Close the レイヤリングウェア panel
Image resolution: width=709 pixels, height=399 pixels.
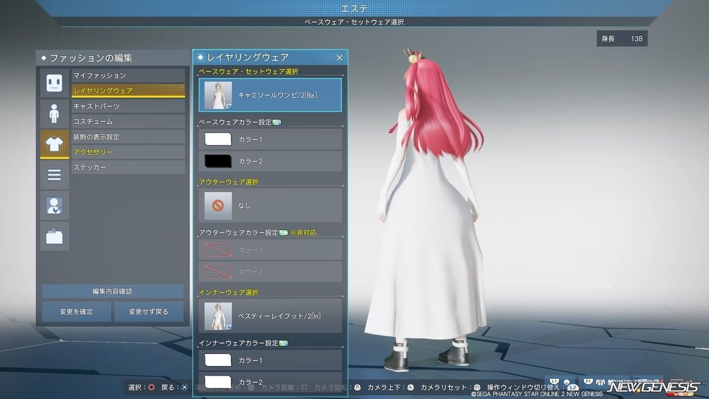coord(340,57)
